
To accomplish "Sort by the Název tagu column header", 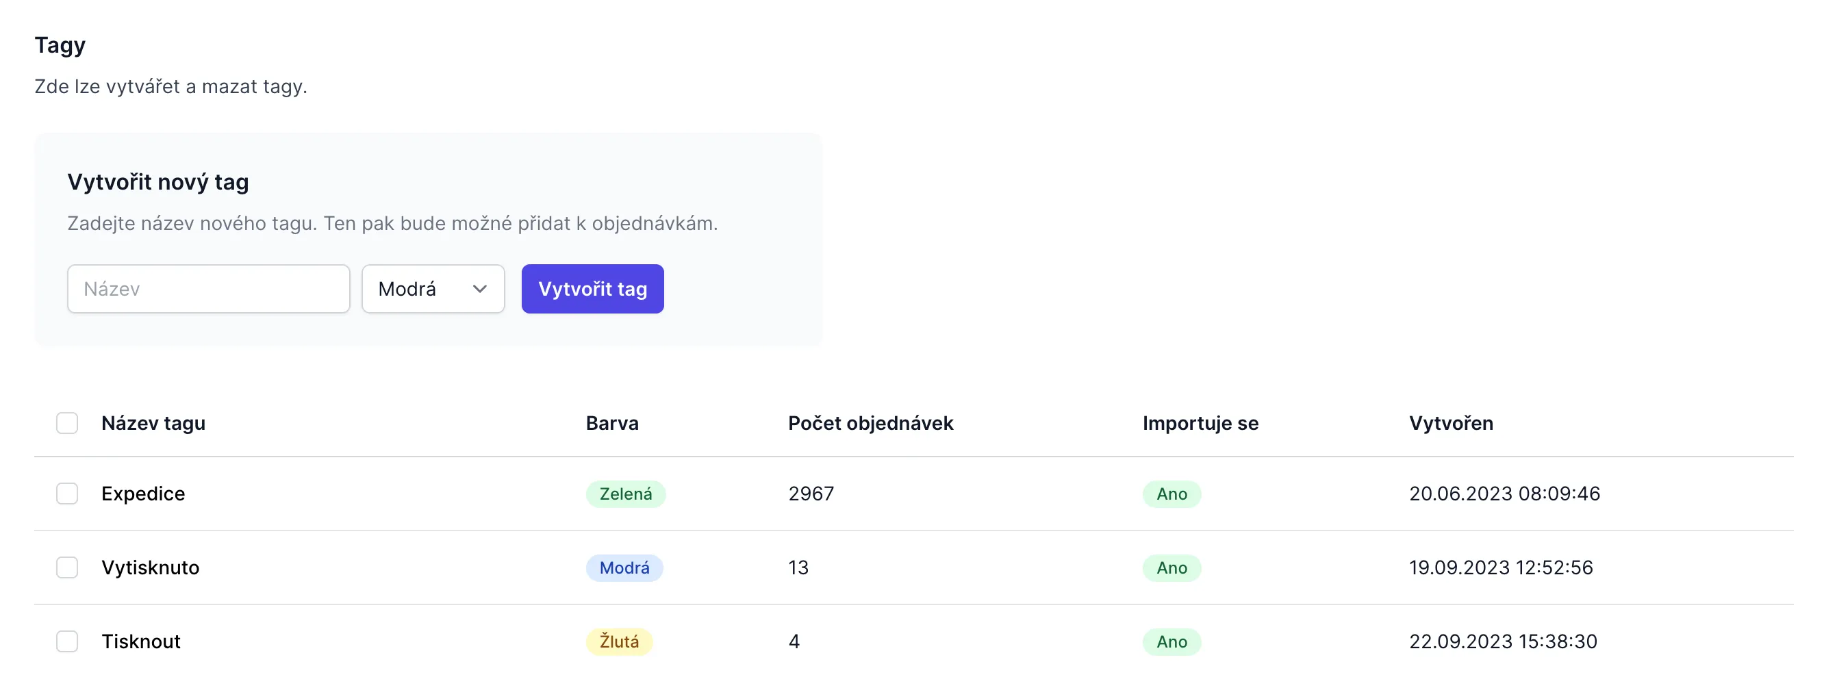I will (x=153, y=422).
